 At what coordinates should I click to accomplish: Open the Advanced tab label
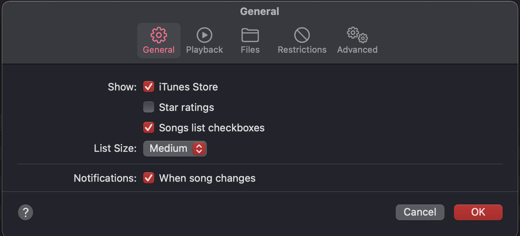click(357, 50)
